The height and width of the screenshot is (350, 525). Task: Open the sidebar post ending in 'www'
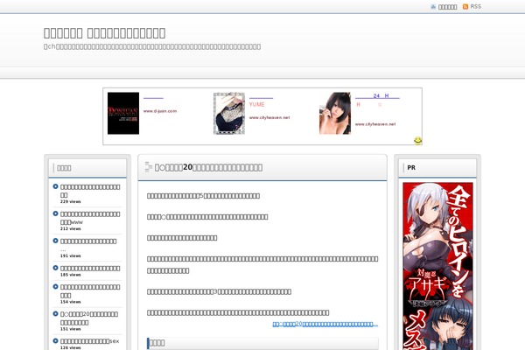(90, 218)
